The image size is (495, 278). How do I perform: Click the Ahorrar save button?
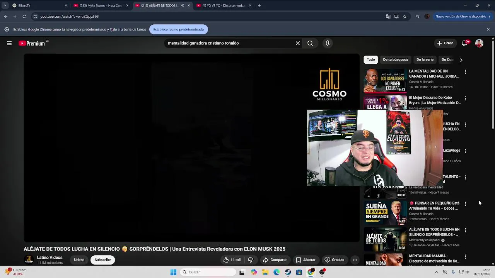(x=306, y=260)
